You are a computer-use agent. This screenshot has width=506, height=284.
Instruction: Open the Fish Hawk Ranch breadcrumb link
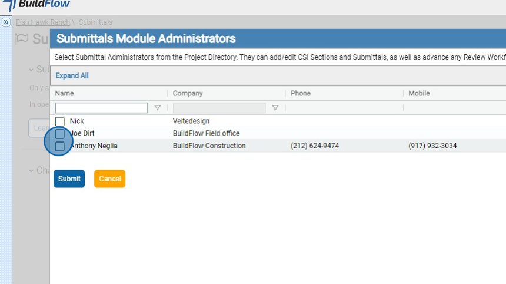click(x=43, y=22)
